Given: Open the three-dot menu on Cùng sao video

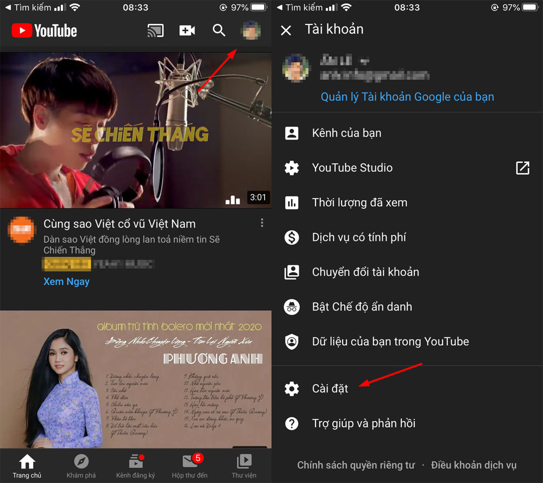Looking at the screenshot, I should click(x=262, y=223).
